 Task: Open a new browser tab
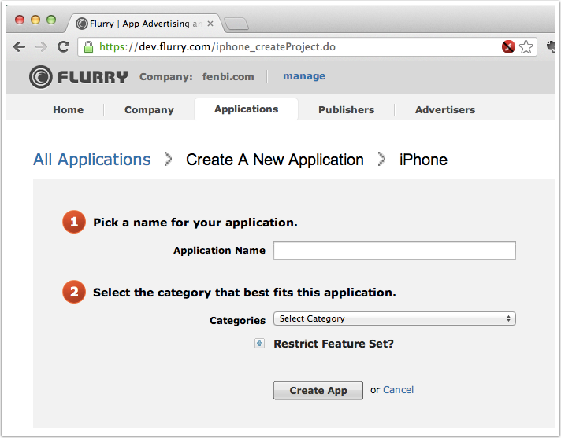(x=236, y=24)
